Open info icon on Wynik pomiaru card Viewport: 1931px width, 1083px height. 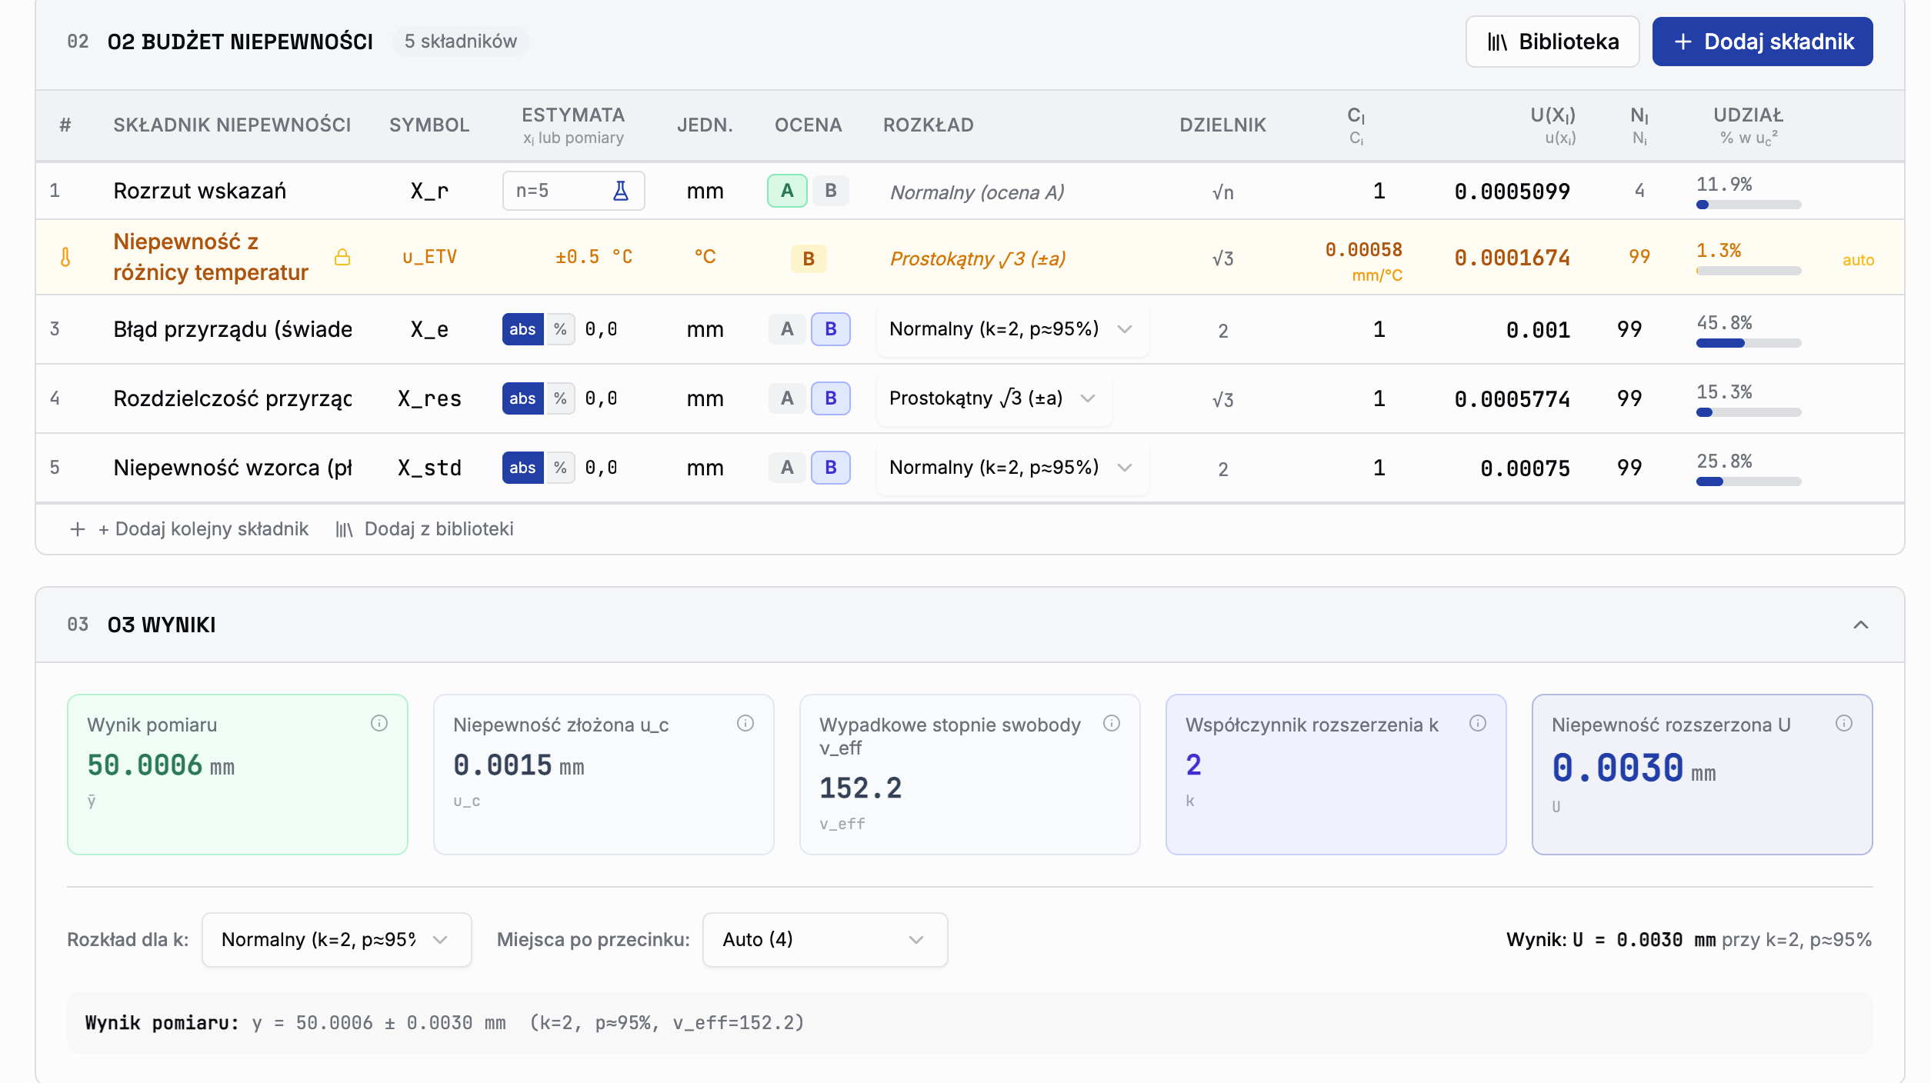(x=379, y=723)
